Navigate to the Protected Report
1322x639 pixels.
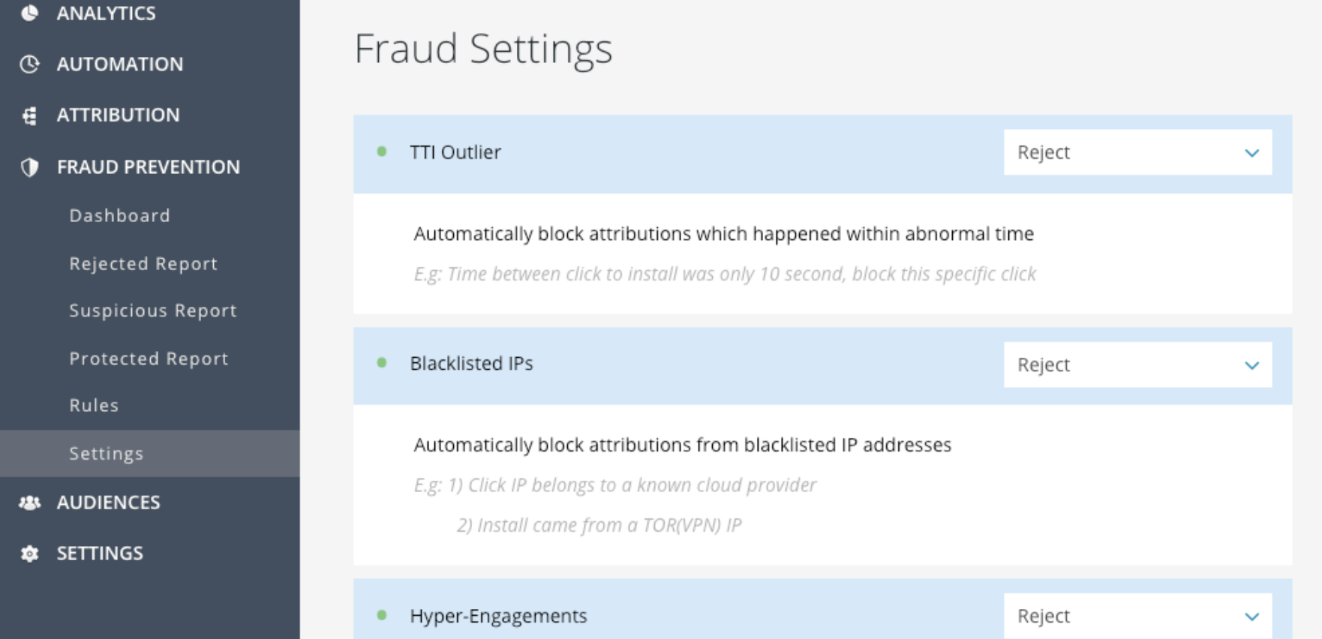[x=149, y=358]
